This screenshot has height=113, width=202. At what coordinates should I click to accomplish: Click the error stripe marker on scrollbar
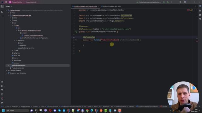point(197,41)
